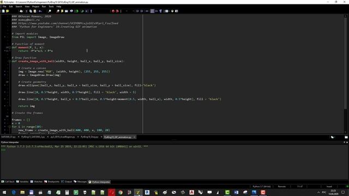Open the Windows notification center icon
The width and height of the screenshot is (349, 196).
pos(343,192)
